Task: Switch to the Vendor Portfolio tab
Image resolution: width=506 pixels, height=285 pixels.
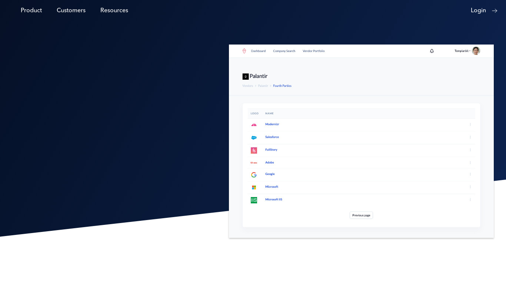Action: 313,51
